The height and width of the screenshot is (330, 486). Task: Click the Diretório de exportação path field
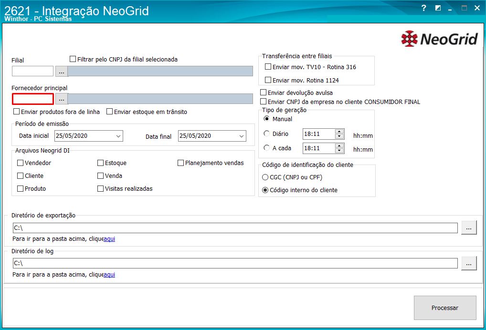(x=235, y=228)
